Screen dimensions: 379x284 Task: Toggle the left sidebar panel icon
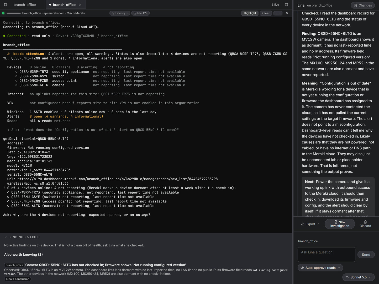(x=5, y=5)
